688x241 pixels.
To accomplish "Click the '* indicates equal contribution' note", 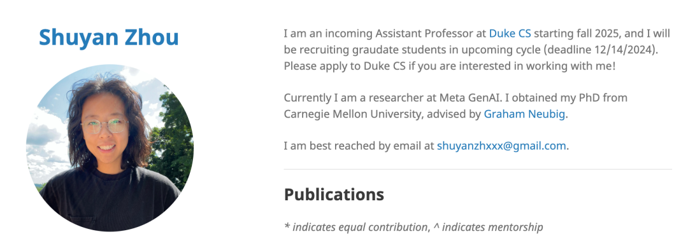I will (x=355, y=227).
